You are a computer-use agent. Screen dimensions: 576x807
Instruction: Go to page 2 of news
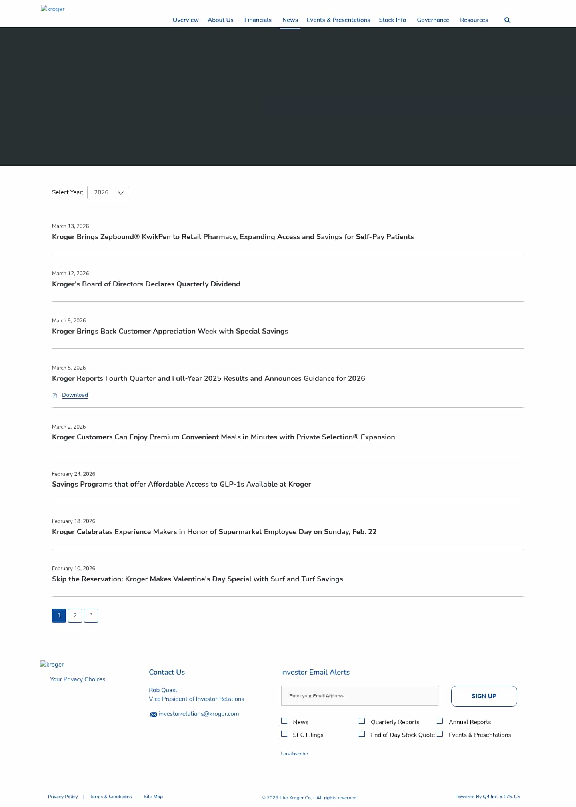click(x=75, y=615)
